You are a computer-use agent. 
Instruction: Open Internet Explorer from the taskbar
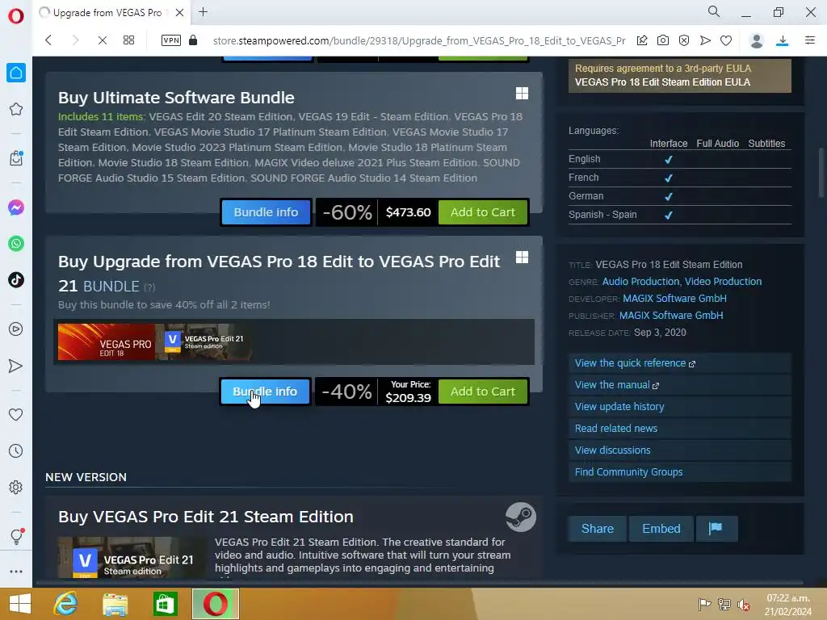(x=65, y=604)
